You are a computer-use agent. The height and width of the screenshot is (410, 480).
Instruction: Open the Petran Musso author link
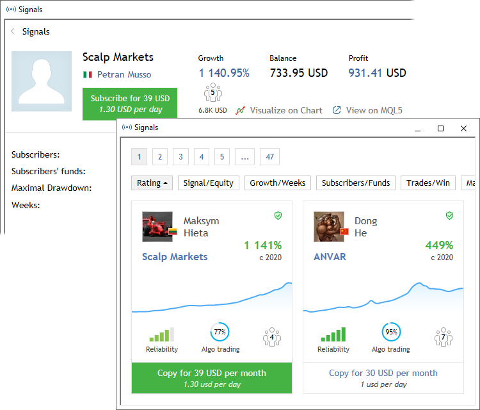click(x=124, y=74)
